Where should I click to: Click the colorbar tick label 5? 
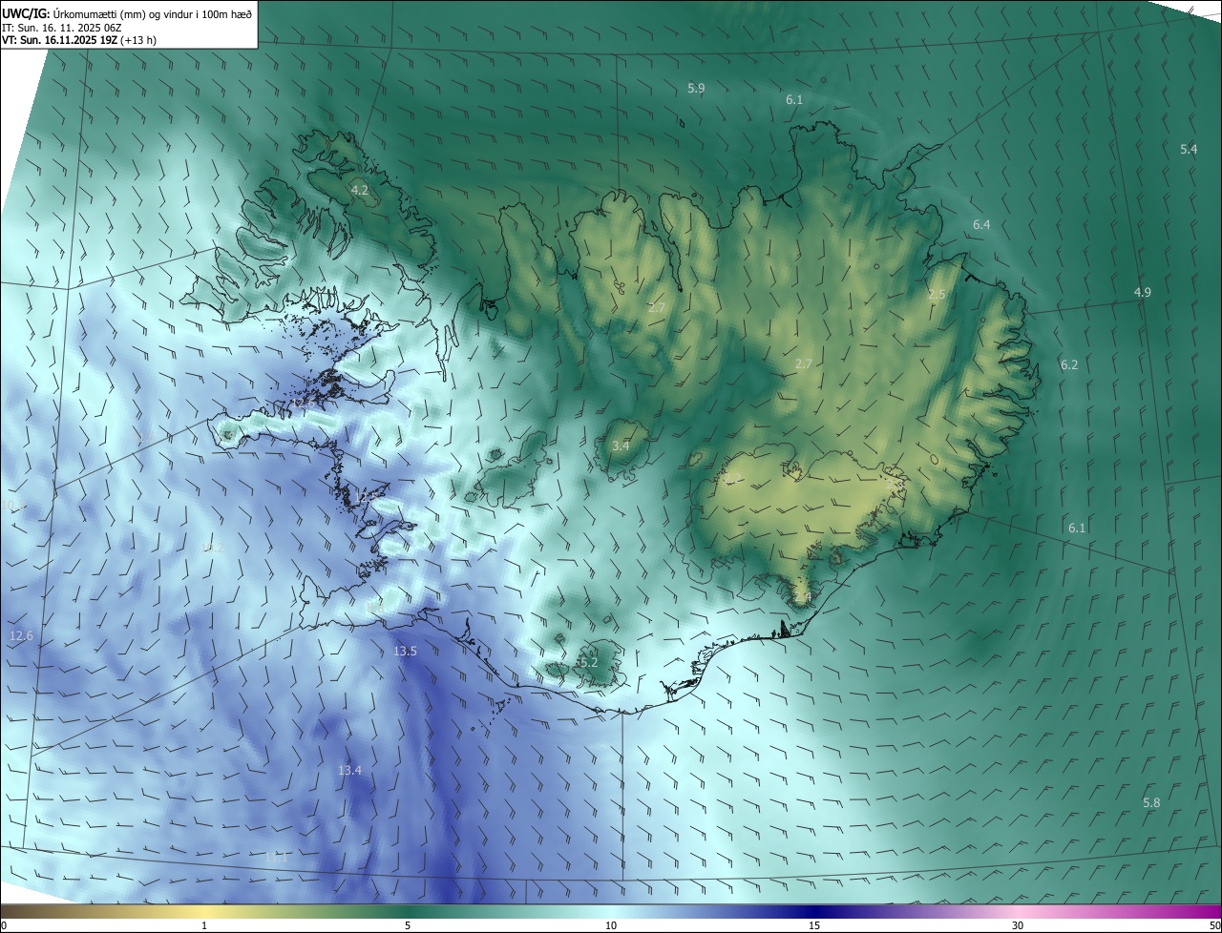(x=408, y=925)
